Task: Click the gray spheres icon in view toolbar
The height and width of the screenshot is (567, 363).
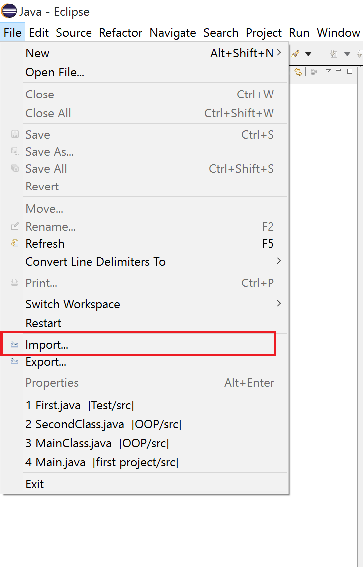Action: coord(314,72)
